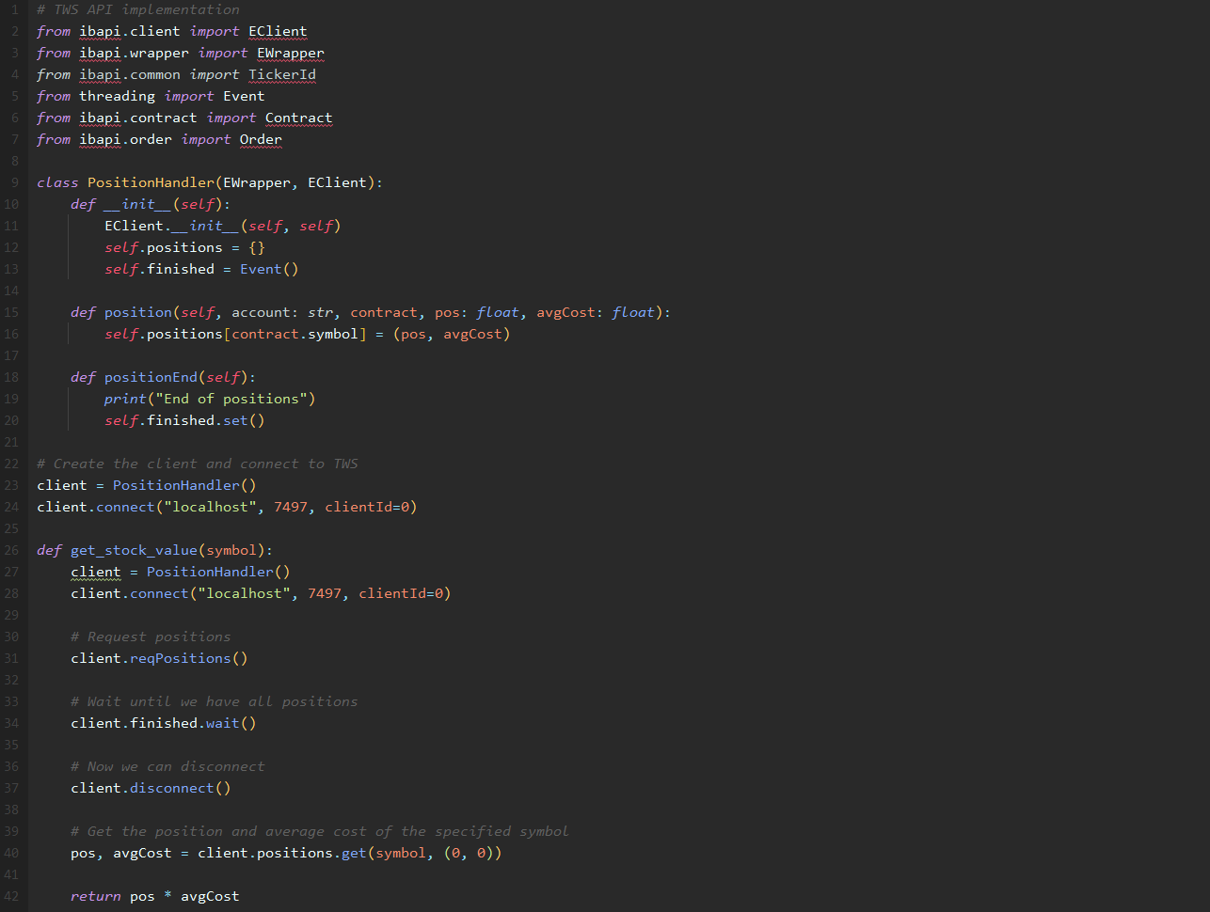Image resolution: width=1210 pixels, height=912 pixels.
Task: Click 'EWrapper' in the ibapi.wrapper import line
Action: [291, 53]
